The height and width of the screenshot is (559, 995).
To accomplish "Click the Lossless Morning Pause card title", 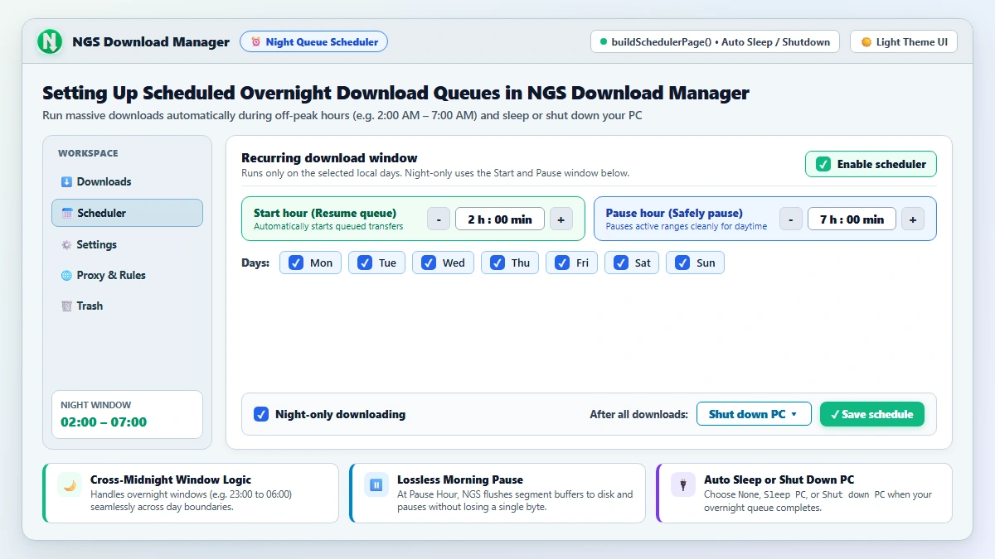I will tap(460, 479).
